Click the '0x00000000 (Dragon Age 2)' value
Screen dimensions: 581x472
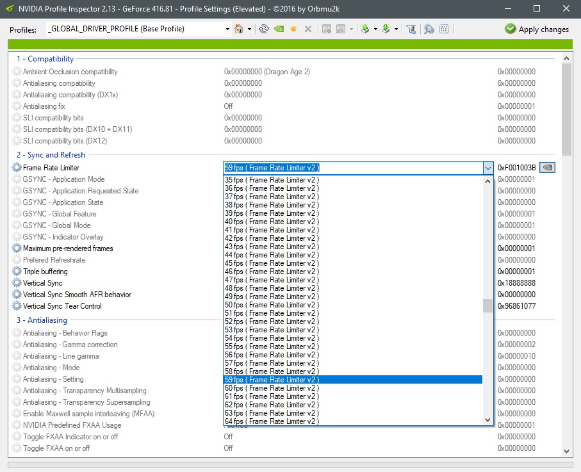click(x=267, y=72)
